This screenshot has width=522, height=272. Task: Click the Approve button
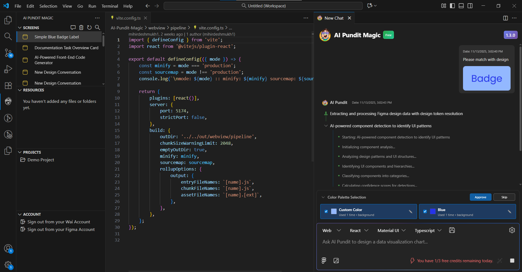coord(480,197)
